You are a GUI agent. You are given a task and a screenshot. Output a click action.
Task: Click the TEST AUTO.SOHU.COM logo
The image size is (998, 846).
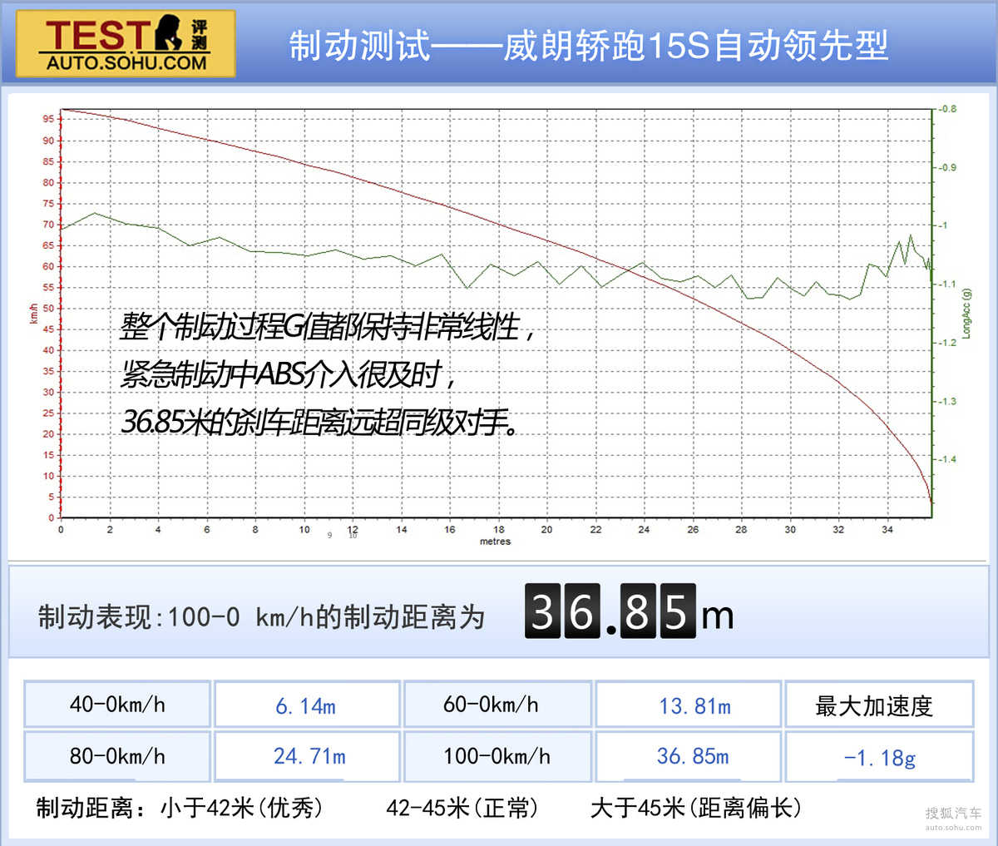(126, 44)
